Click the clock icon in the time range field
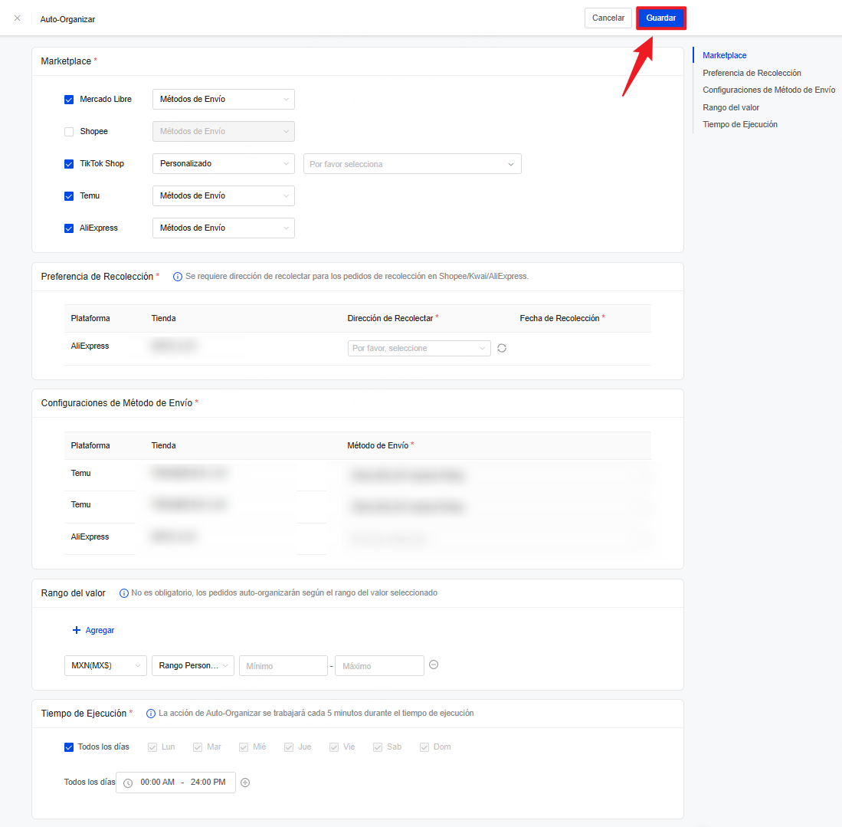The image size is (842, 827). [128, 783]
